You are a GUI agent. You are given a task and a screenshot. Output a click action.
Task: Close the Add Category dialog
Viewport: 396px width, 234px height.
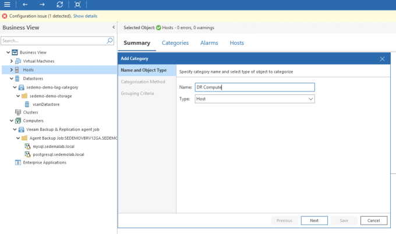click(x=382, y=59)
